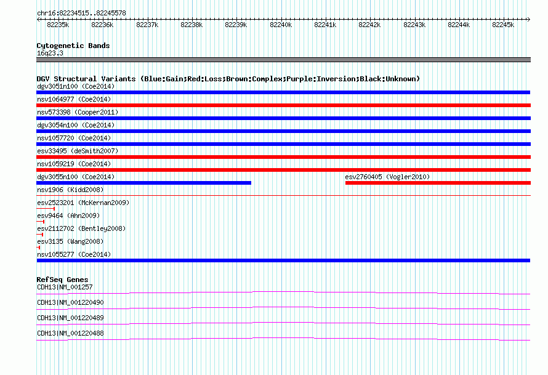Click the CDH13|NM_001220488 transcript line
The image size is (548, 375).
click(283, 339)
